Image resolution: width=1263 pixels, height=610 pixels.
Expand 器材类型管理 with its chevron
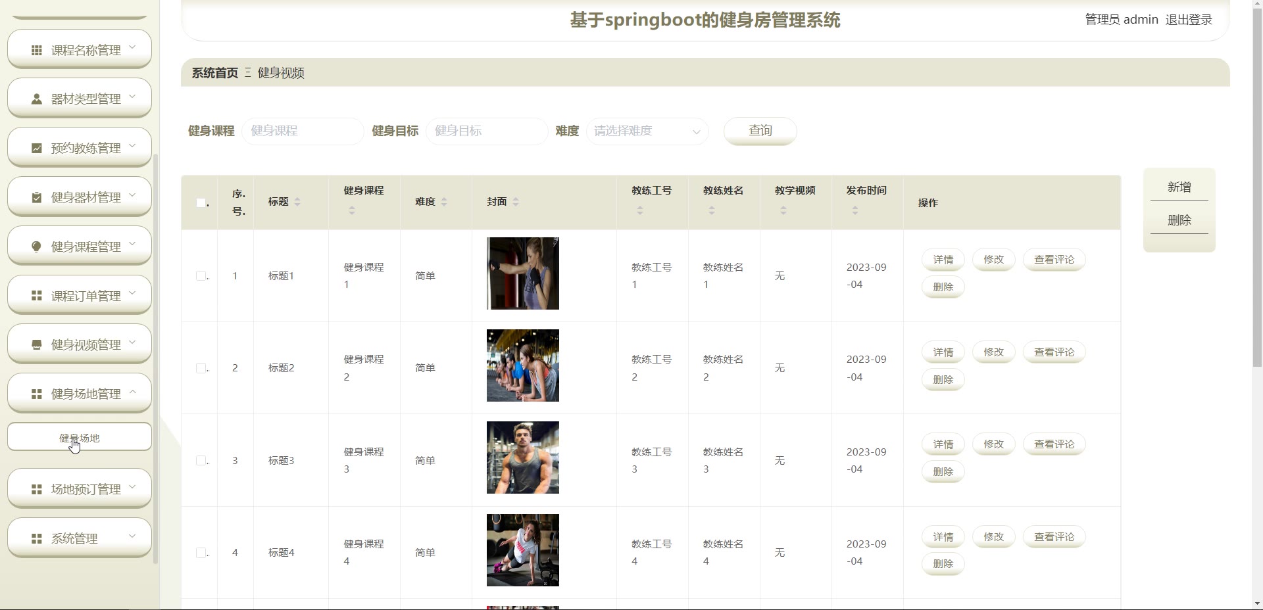point(132,97)
